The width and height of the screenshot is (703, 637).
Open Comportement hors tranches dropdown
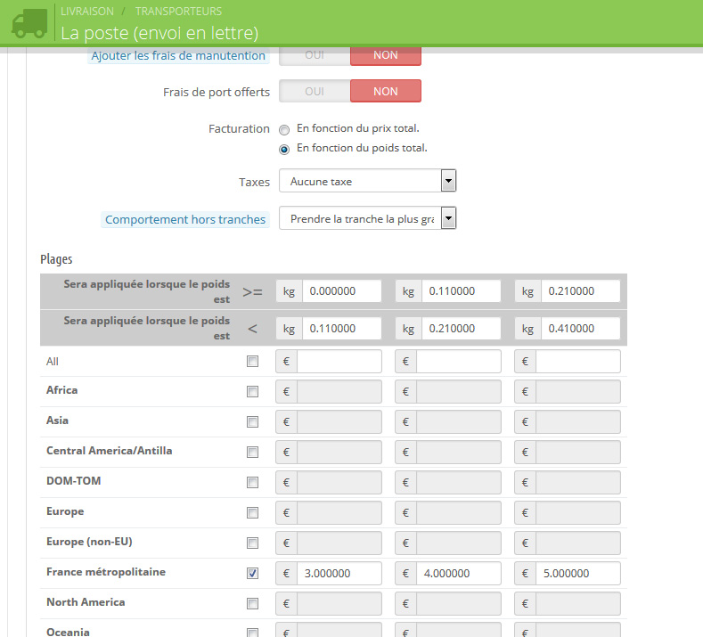point(368,218)
